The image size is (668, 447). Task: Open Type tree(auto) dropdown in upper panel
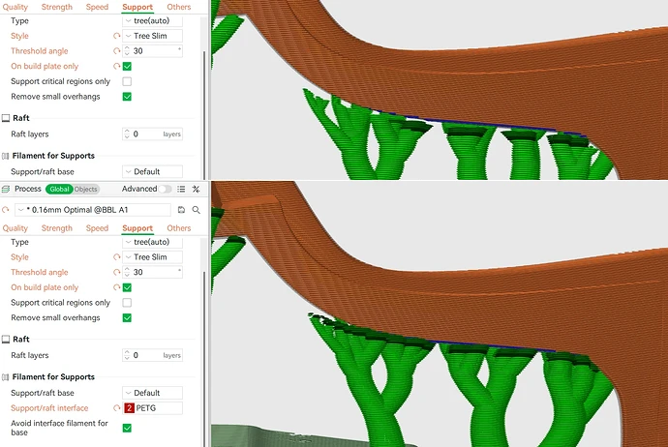pyautogui.click(x=153, y=20)
